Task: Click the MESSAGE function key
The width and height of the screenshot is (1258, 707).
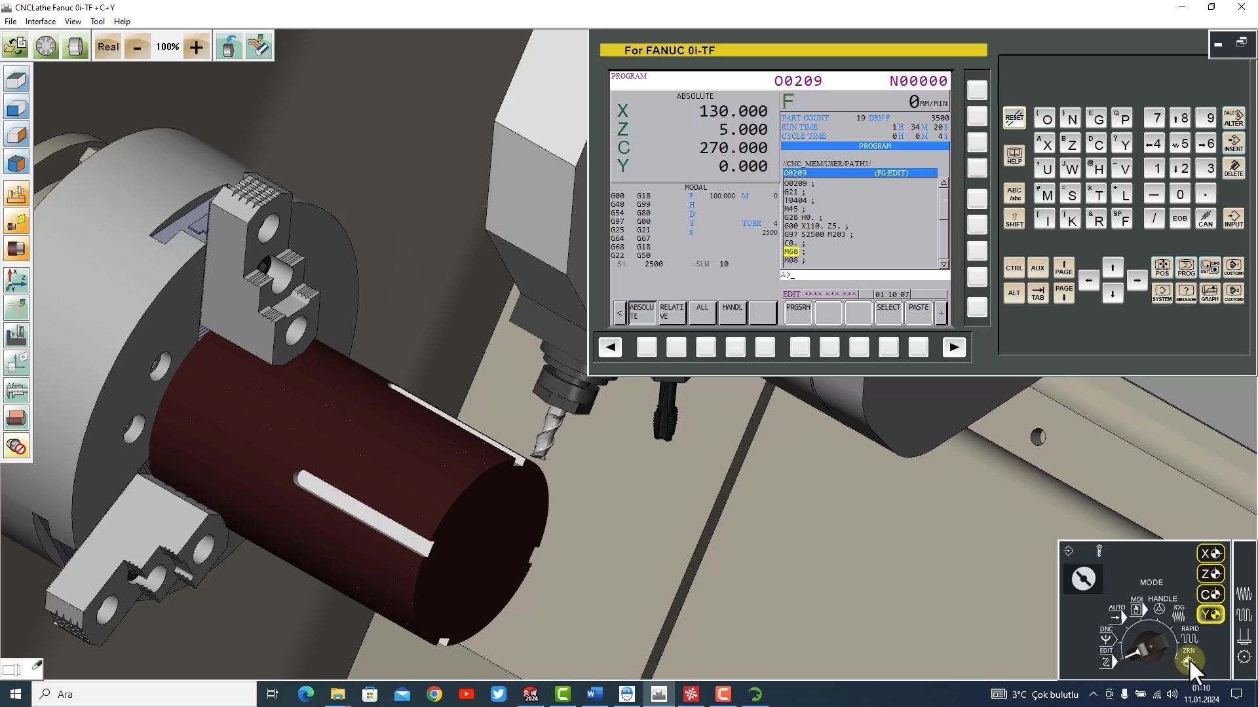Action: point(1186,293)
